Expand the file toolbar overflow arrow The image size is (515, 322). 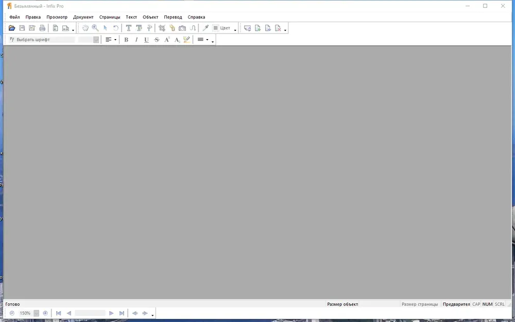[73, 30]
